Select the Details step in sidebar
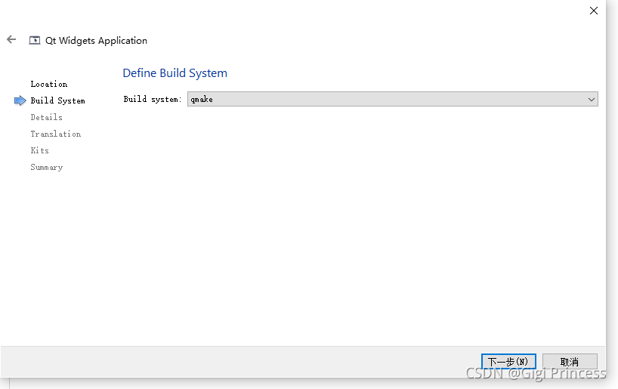Screen dimensions: 618x389 tap(47, 117)
